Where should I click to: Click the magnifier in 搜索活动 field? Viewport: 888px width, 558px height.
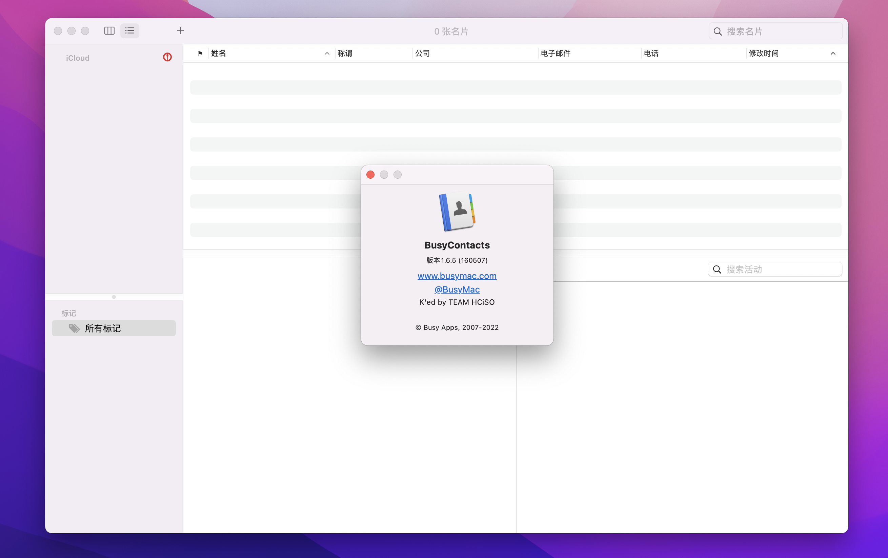click(x=717, y=270)
